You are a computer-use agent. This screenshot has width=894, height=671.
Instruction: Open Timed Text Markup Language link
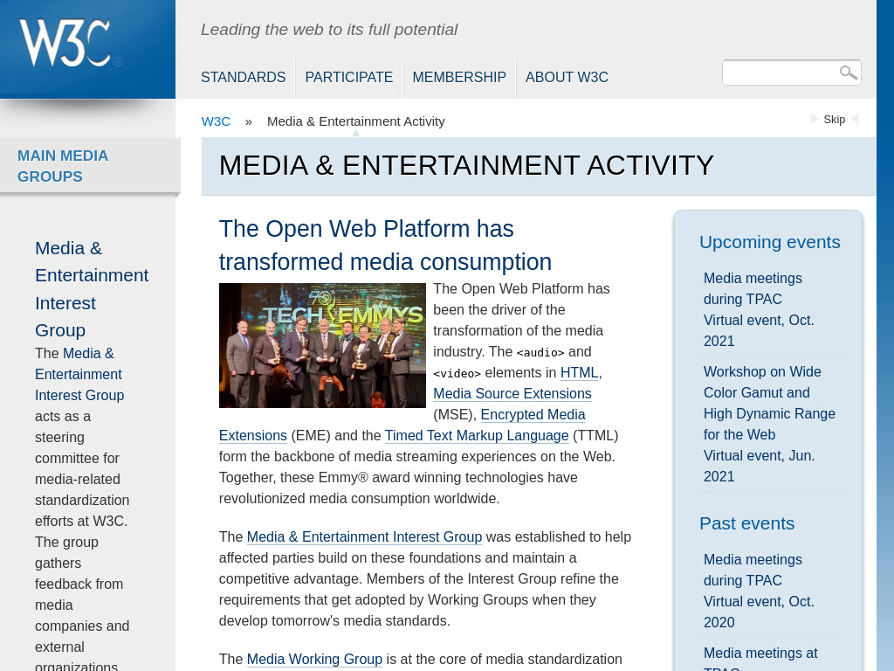[x=477, y=435]
